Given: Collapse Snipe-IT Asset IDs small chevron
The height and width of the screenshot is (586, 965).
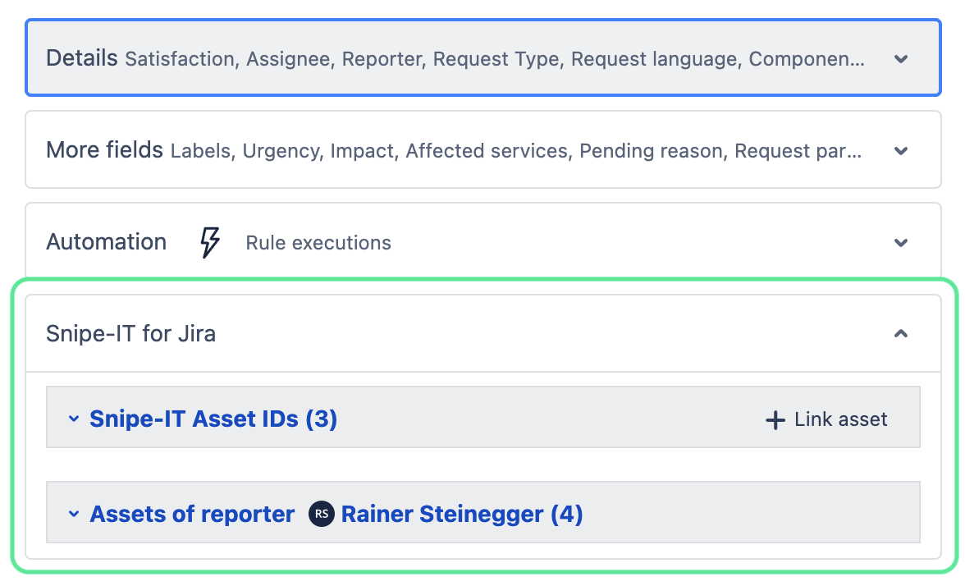Looking at the screenshot, I should pos(74,419).
